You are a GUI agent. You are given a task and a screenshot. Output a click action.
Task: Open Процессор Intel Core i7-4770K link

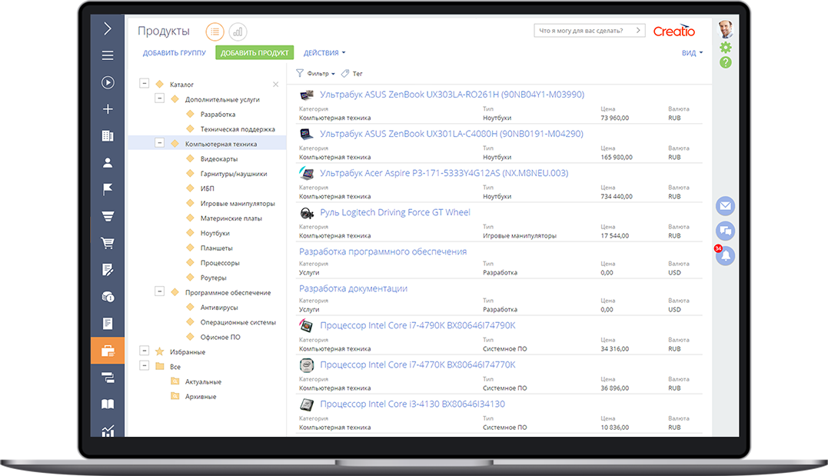tap(417, 364)
